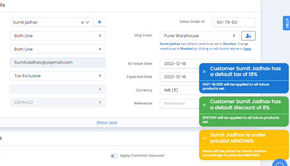The width and height of the screenshot is (290, 166).
Task: Click the Expected Date field
Action: pos(179,77)
